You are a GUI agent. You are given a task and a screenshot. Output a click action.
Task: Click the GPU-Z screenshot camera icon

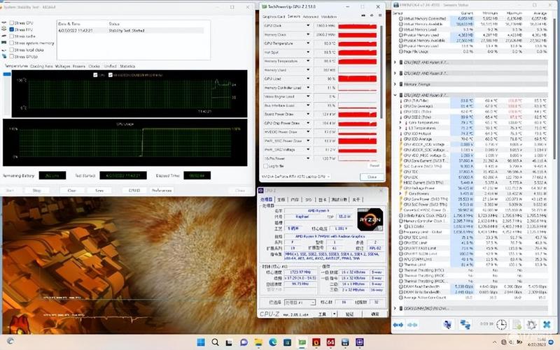click(363, 15)
